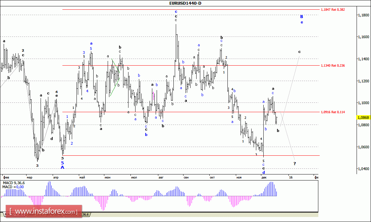
Task: Click the 1,0800 price axis label
Action: tap(363, 125)
